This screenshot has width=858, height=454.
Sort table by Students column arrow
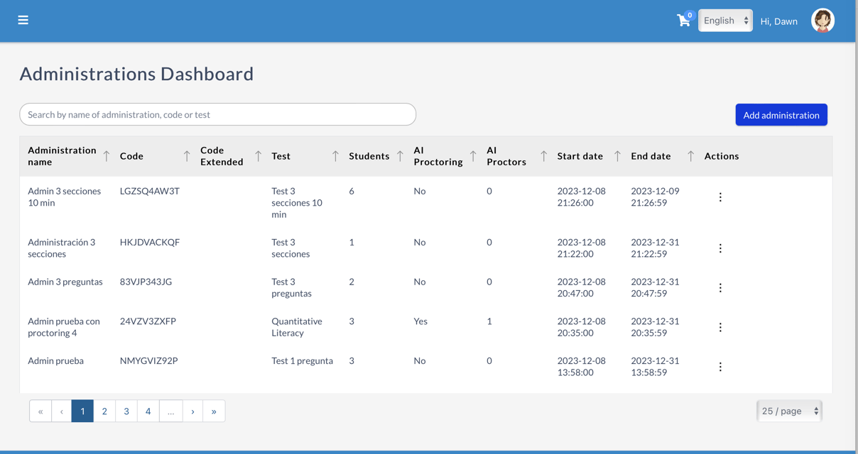[x=400, y=156]
